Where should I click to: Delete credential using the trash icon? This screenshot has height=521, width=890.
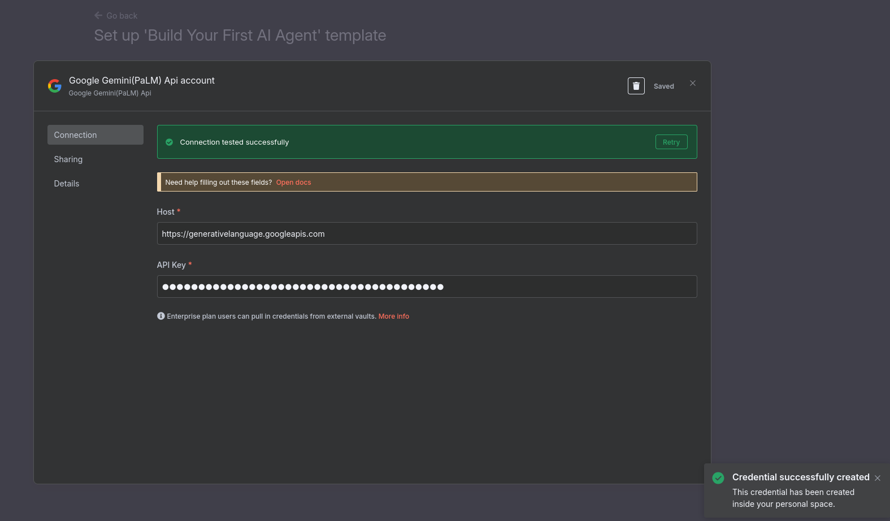tap(636, 86)
